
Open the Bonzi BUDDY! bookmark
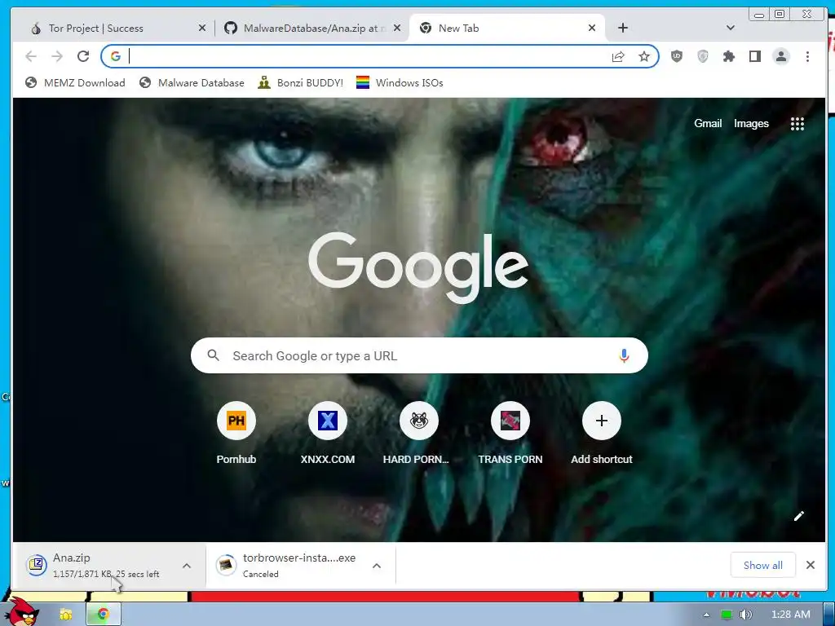click(300, 82)
